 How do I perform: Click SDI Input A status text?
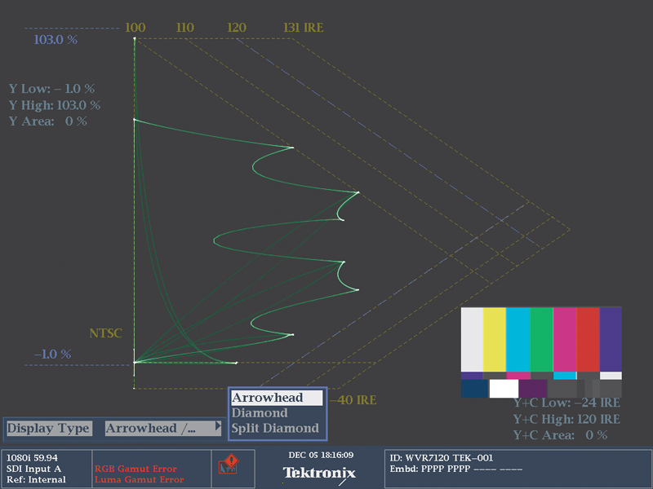tap(33, 469)
